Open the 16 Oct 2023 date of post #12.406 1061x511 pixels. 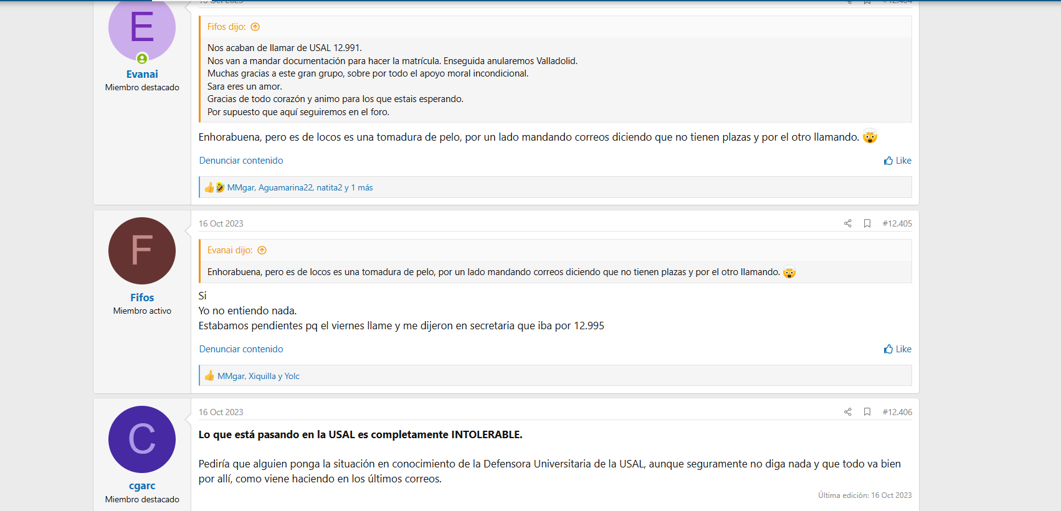click(x=221, y=412)
